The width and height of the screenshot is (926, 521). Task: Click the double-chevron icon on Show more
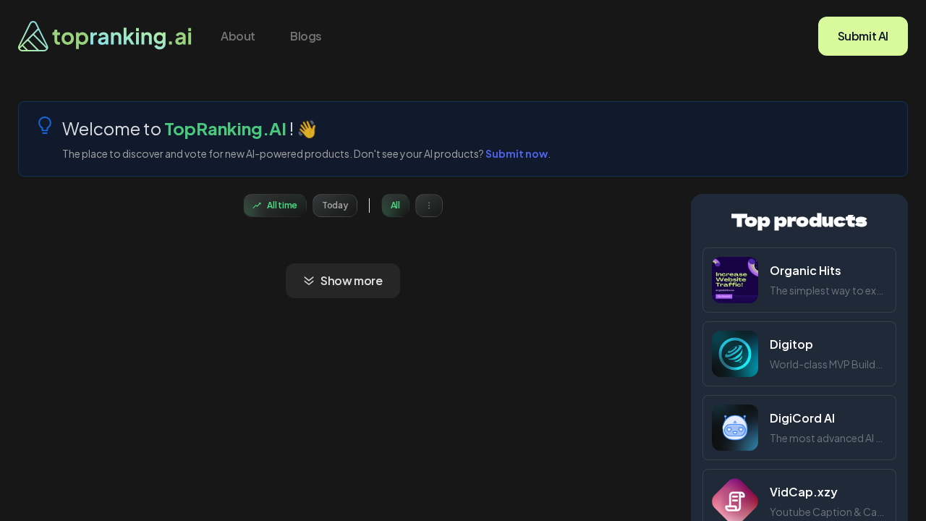pos(309,281)
